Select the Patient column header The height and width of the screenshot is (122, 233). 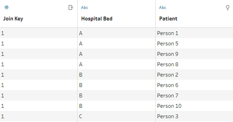click(x=168, y=19)
